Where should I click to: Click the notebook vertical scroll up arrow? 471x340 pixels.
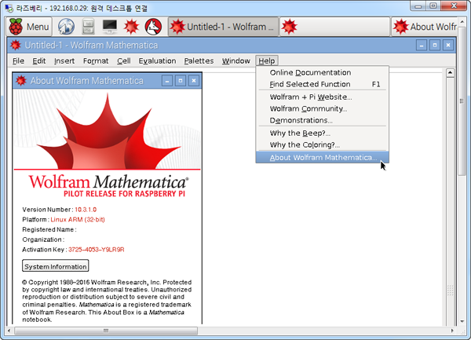point(450,73)
